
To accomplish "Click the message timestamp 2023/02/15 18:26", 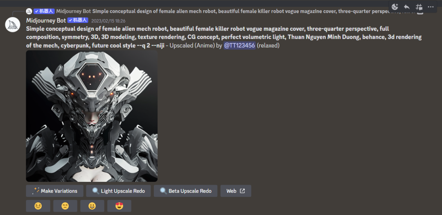I will pos(108,21).
